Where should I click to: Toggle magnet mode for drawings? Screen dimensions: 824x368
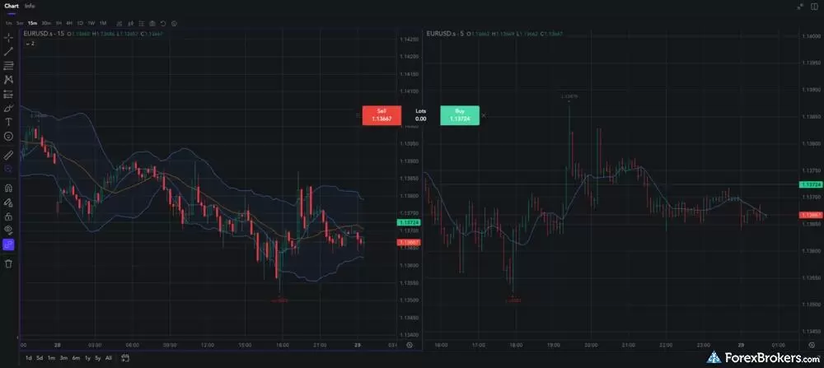point(8,188)
